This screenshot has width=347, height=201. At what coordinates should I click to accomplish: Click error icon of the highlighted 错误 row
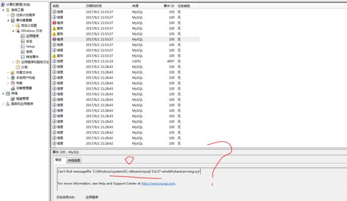pos(54,39)
